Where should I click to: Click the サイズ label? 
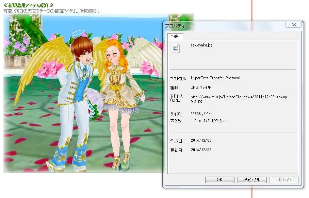[x=175, y=114]
